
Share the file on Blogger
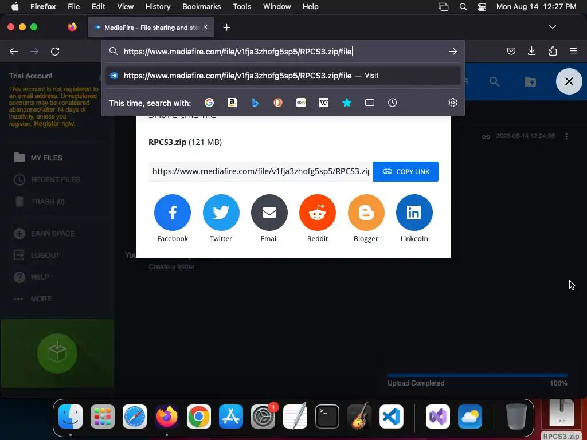(x=366, y=213)
